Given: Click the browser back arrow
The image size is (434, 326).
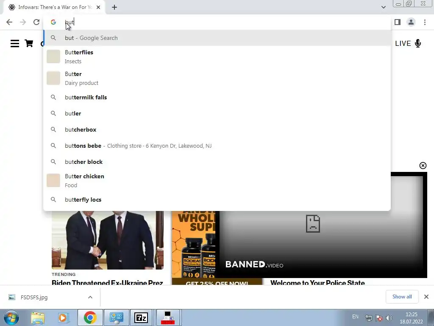Looking at the screenshot, I should pos(9,22).
